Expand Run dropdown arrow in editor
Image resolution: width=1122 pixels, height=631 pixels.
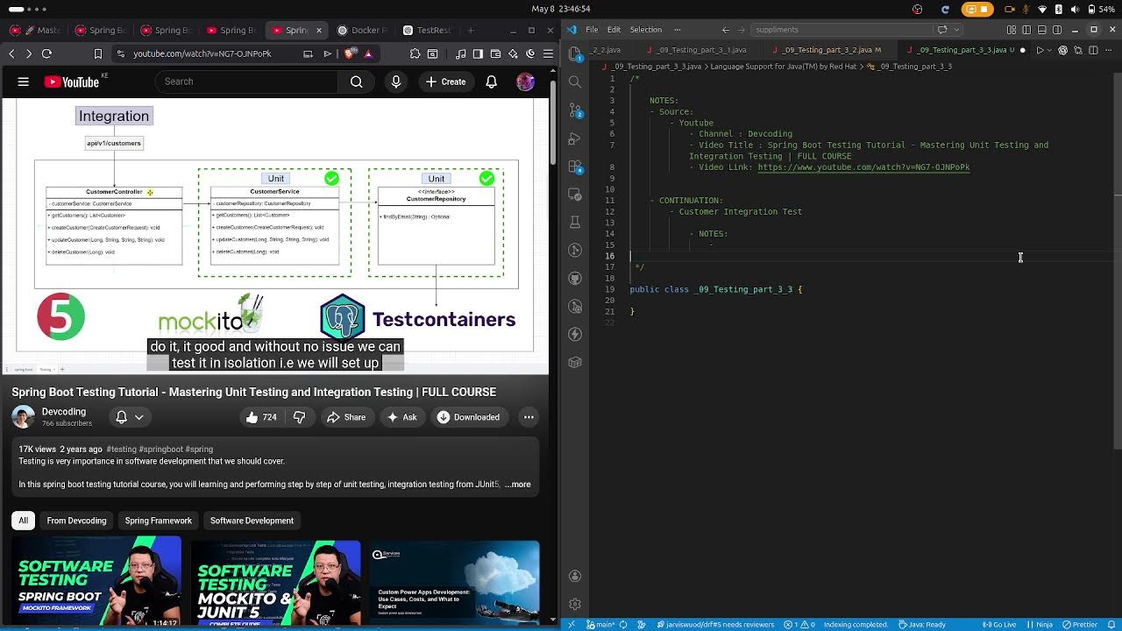[1051, 50]
